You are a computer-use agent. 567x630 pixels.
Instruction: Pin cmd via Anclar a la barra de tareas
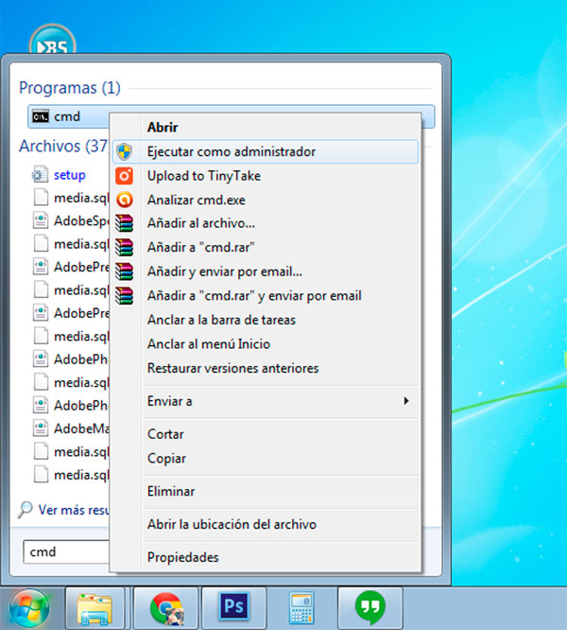click(221, 320)
